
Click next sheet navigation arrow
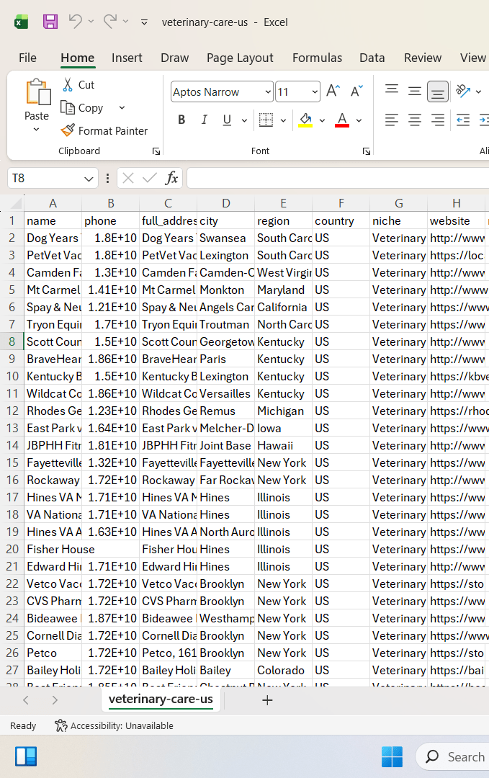tap(55, 700)
